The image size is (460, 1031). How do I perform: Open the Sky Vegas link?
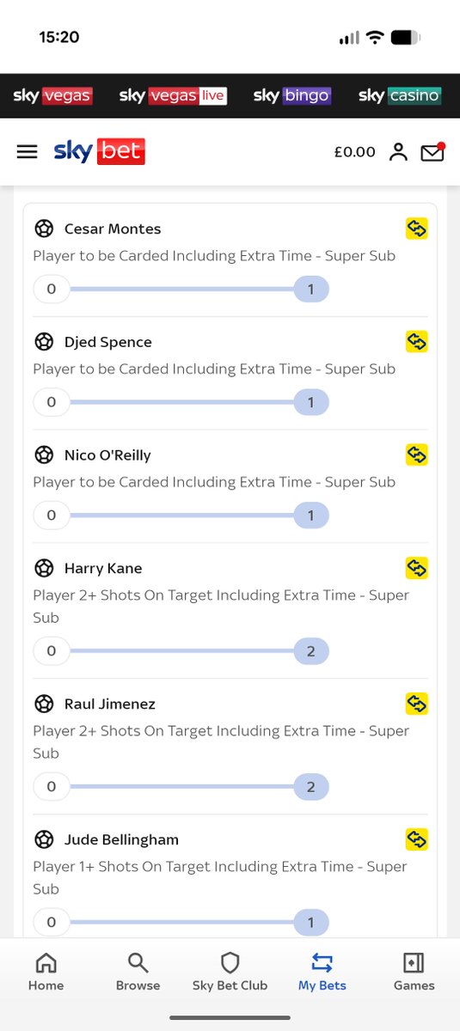52,96
